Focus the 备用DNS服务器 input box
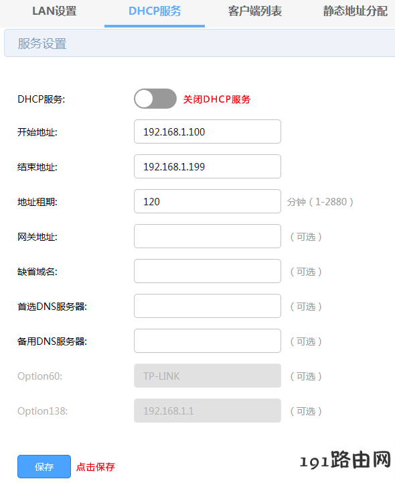The width and height of the screenshot is (395, 483). [208, 341]
